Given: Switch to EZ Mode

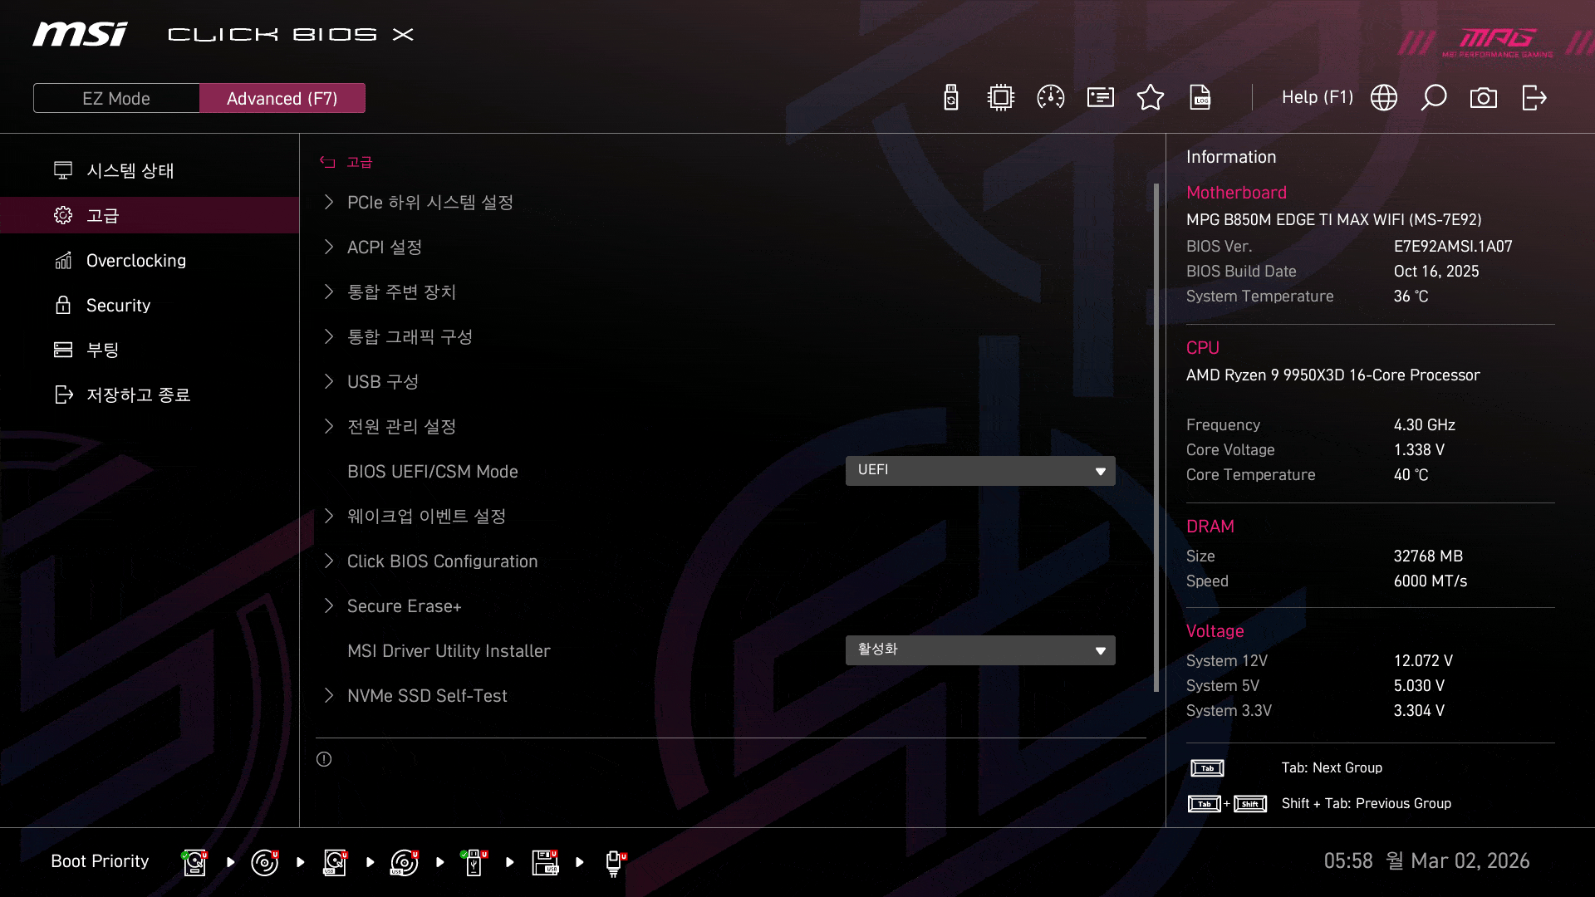Looking at the screenshot, I should pyautogui.click(x=116, y=98).
